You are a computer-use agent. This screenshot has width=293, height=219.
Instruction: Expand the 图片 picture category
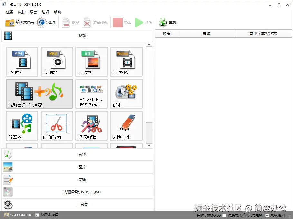(x=81, y=167)
